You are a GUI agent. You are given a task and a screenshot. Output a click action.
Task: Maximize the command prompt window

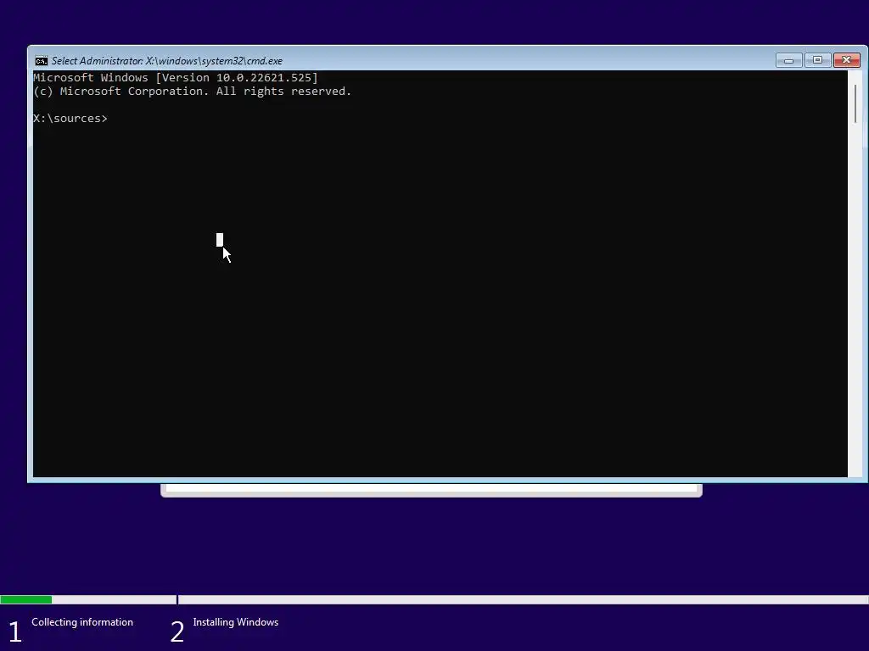(817, 60)
